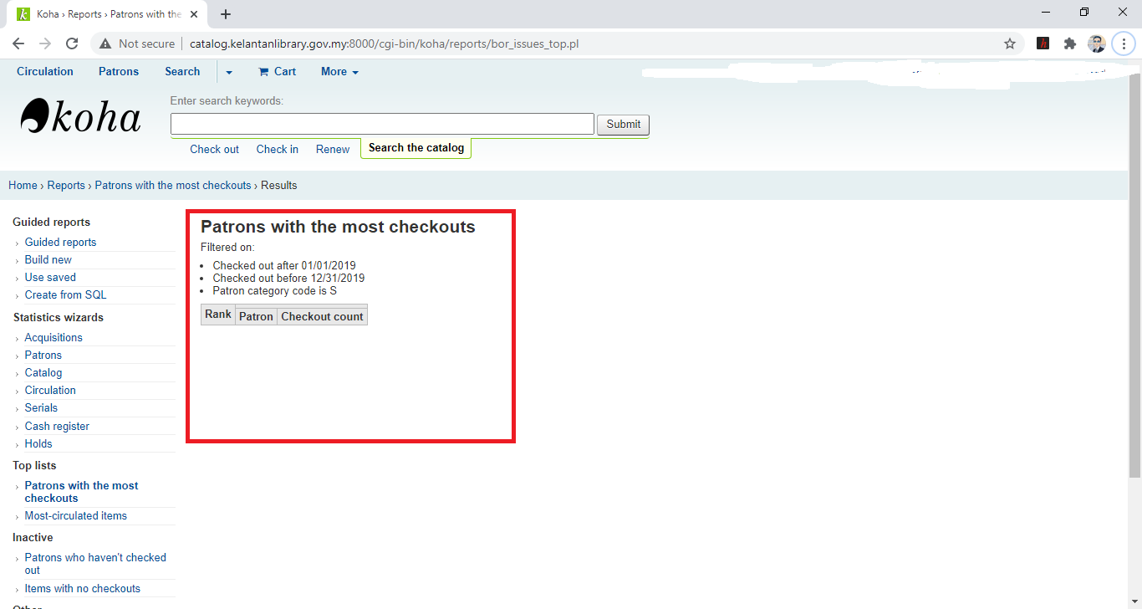Click browser back arrow
1142x609 pixels.
click(x=18, y=43)
